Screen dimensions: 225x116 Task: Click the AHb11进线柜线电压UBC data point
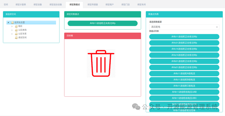click(x=184, y=98)
